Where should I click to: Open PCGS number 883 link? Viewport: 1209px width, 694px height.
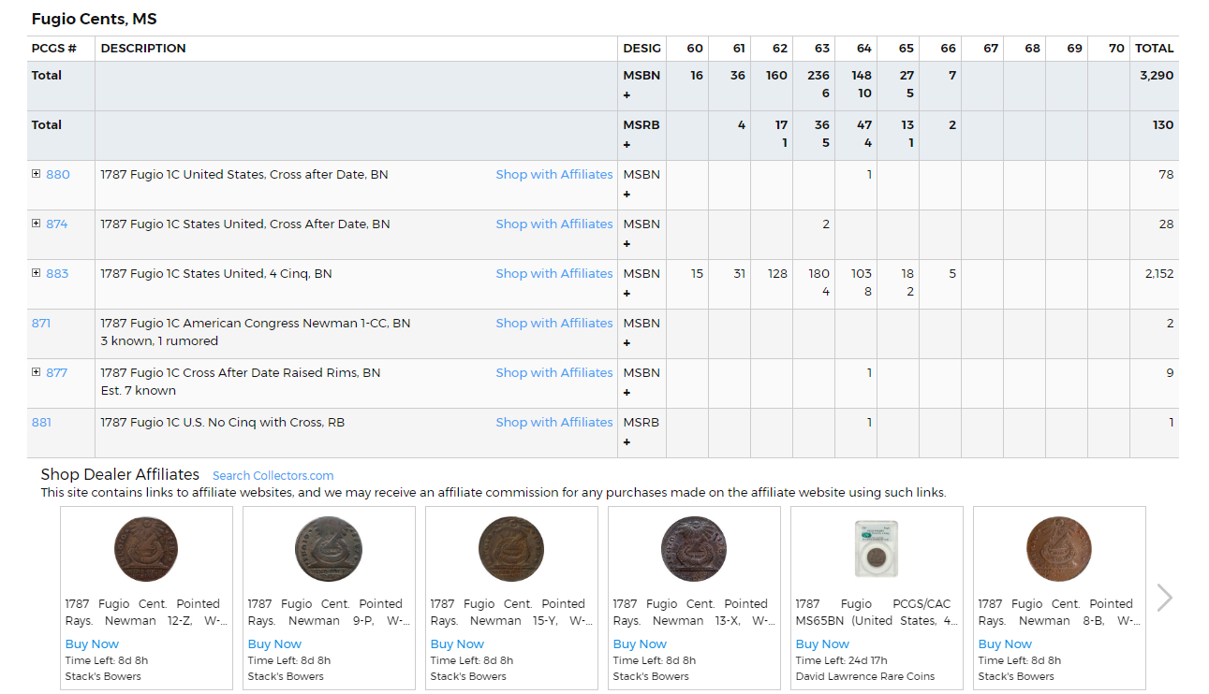tap(57, 274)
